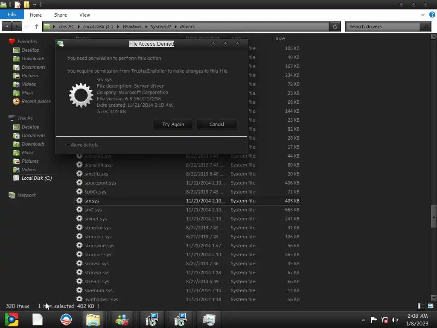Open the blank document taskbar icon
The height and width of the screenshot is (328, 437).
click(x=38, y=319)
